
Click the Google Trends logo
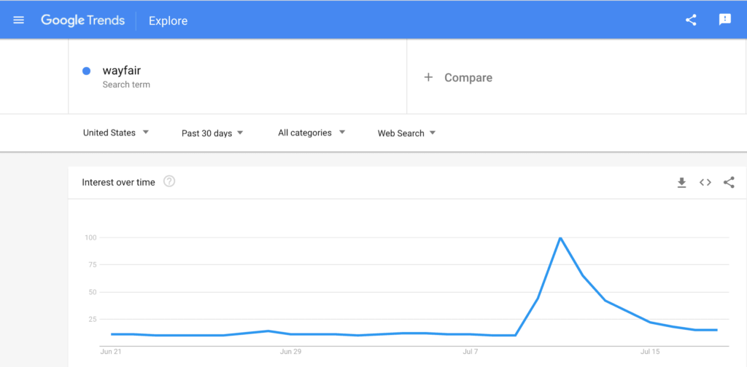coord(83,20)
